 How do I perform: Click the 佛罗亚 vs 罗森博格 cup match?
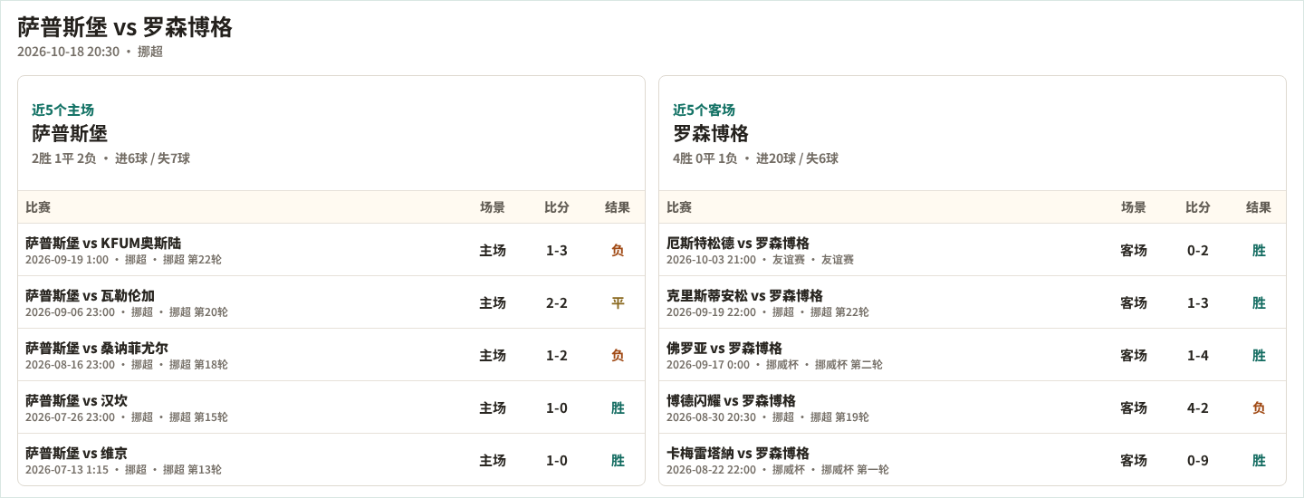[x=973, y=355]
